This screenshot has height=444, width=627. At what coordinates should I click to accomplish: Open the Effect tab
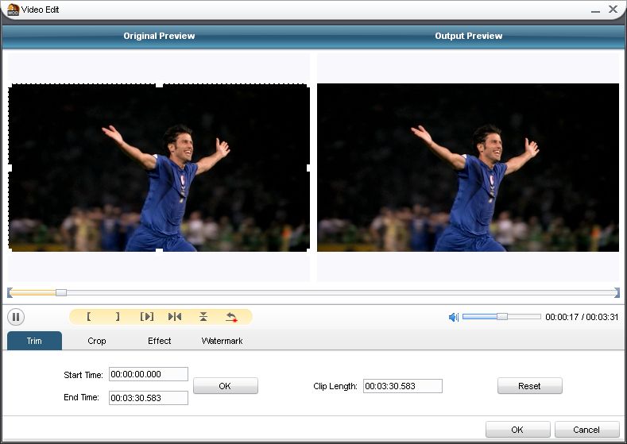click(x=159, y=341)
